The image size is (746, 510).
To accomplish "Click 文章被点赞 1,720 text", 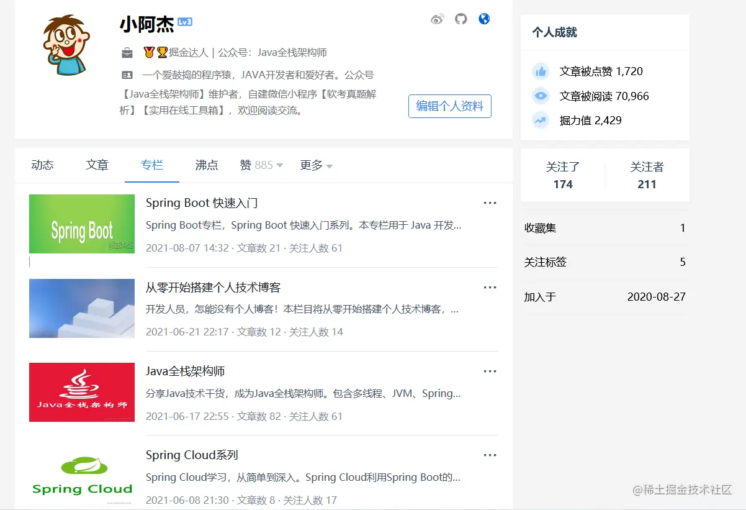I will click(x=601, y=71).
